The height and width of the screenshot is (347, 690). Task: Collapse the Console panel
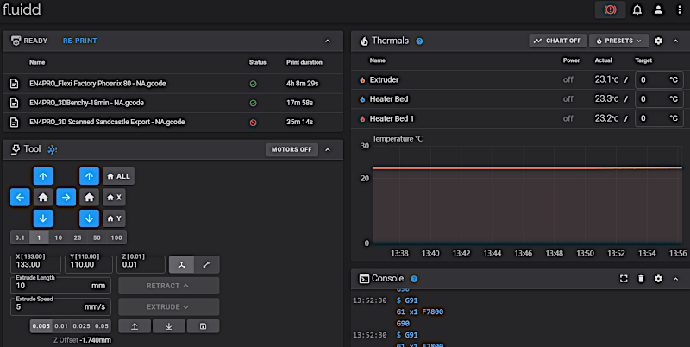pos(675,279)
